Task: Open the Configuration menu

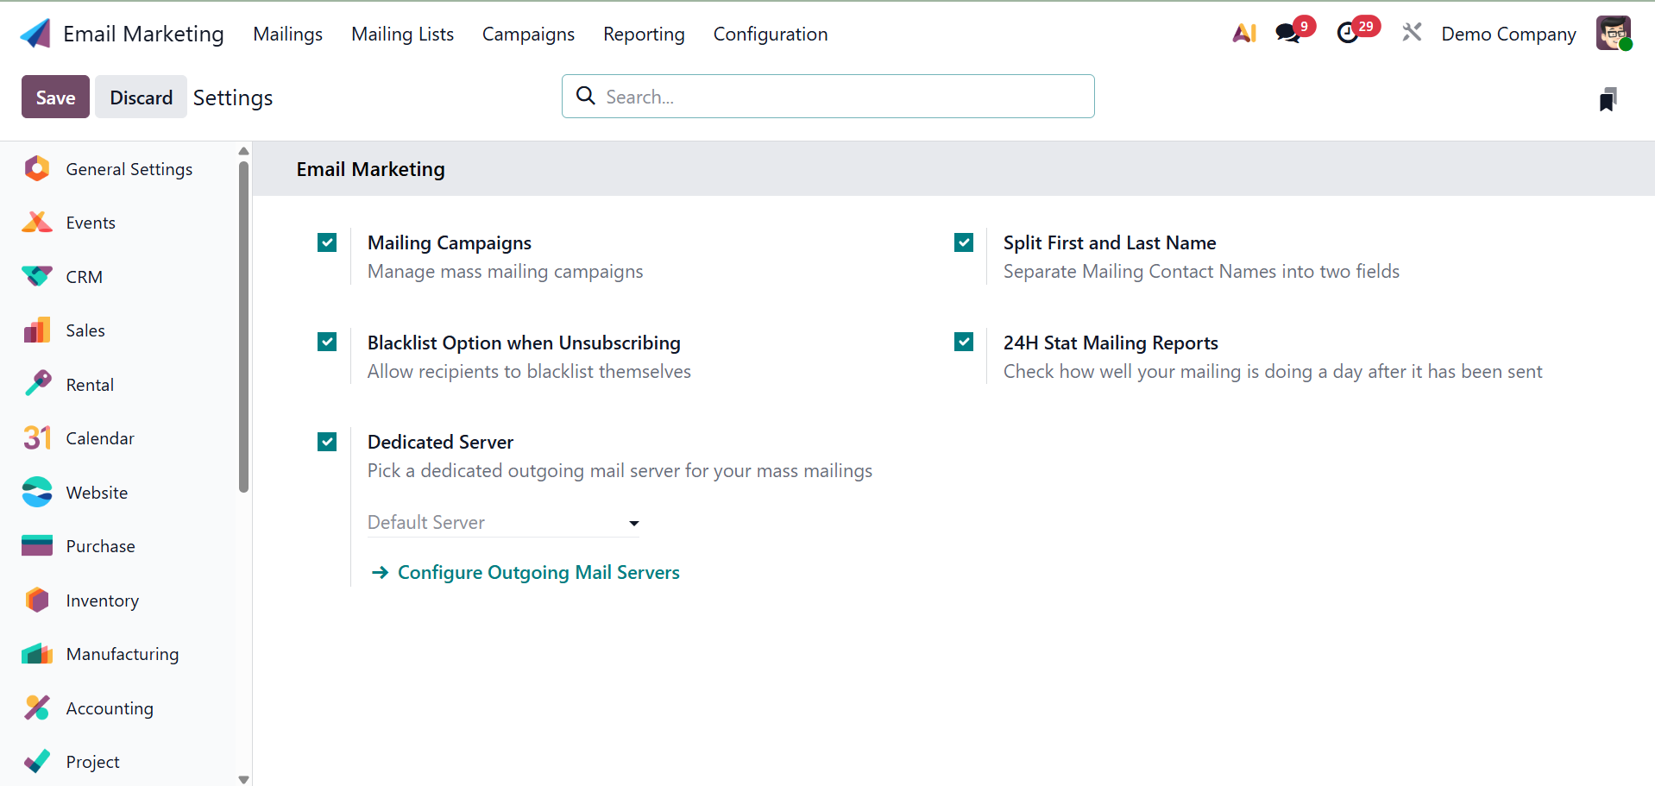Action: point(770,34)
